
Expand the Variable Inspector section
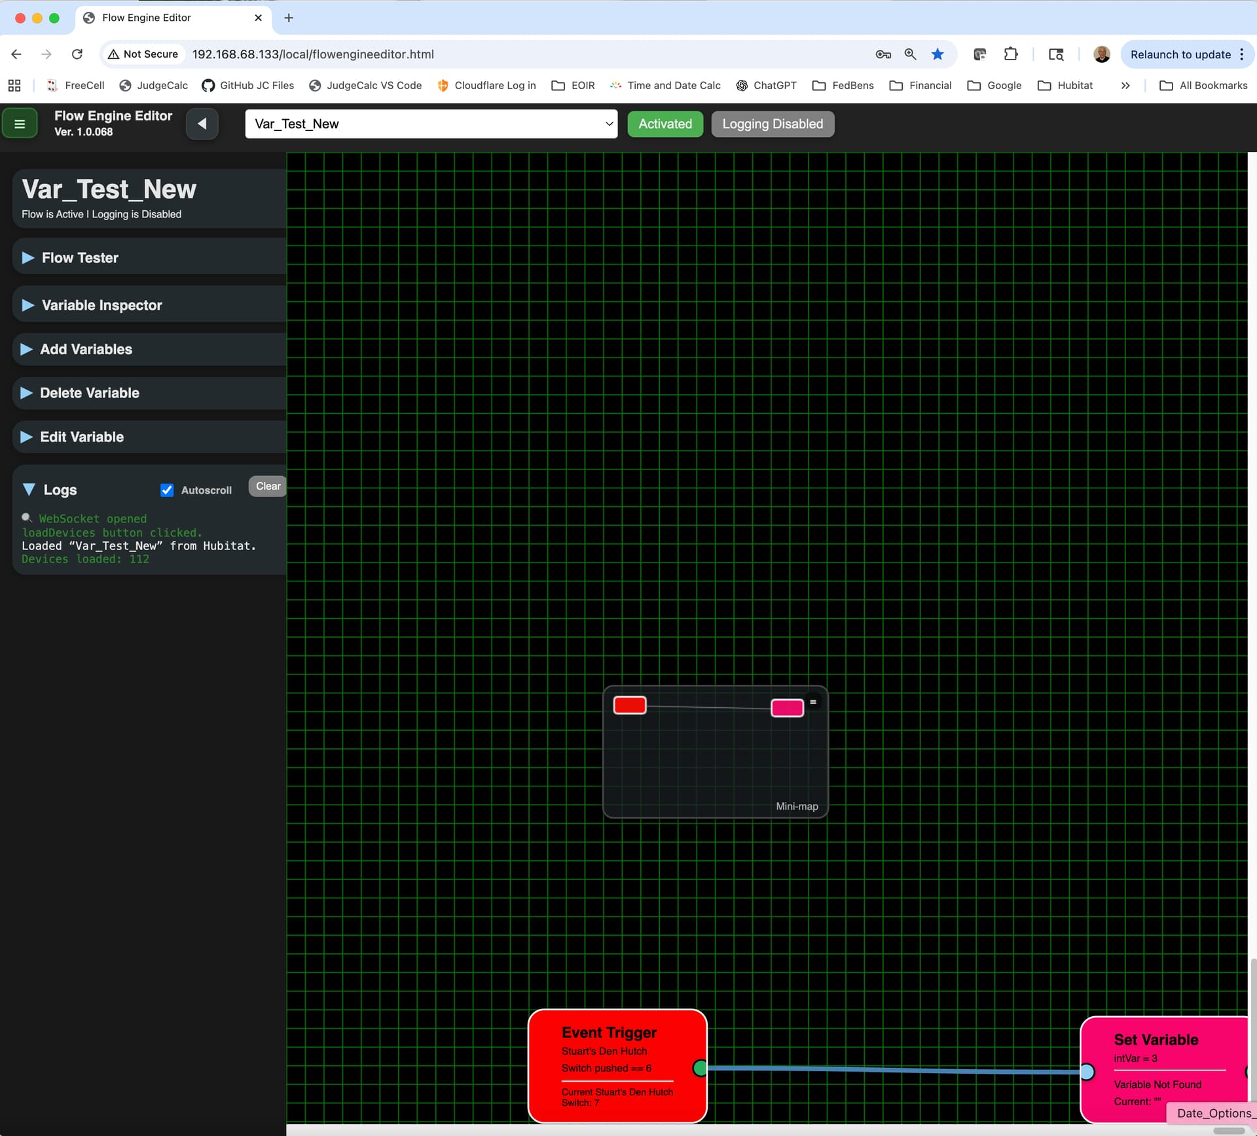click(101, 305)
